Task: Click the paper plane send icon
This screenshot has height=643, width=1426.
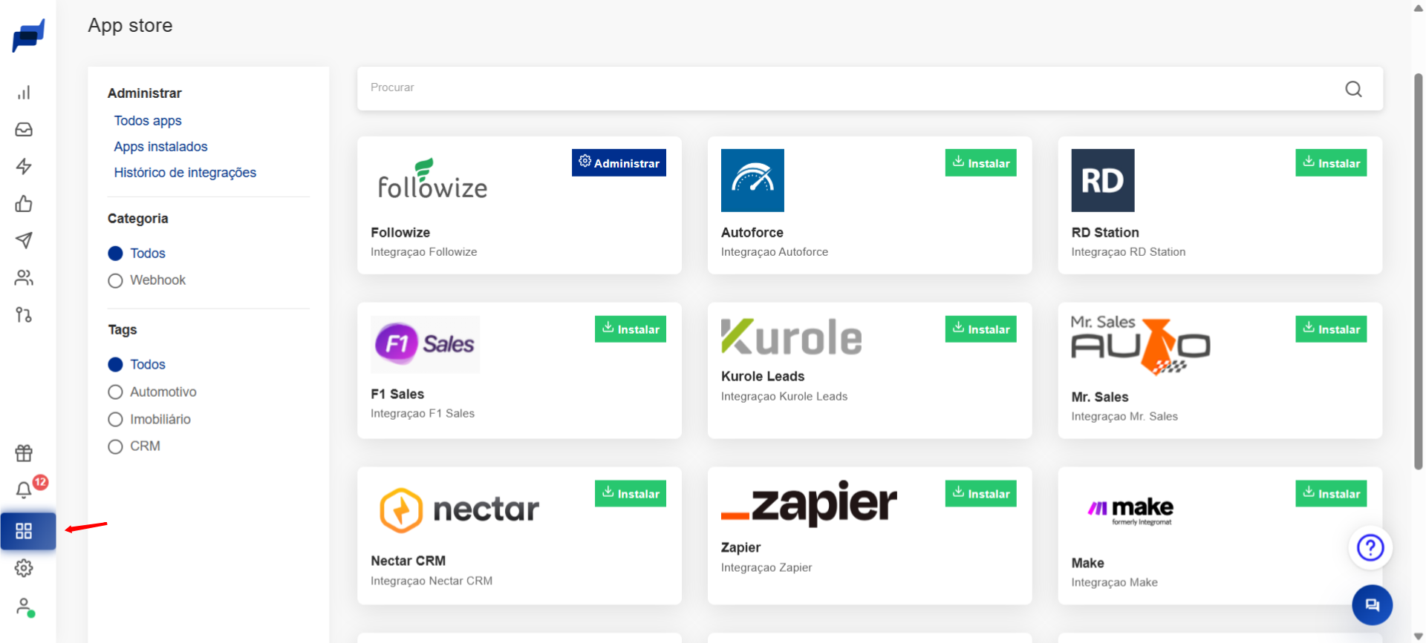Action: click(x=24, y=240)
